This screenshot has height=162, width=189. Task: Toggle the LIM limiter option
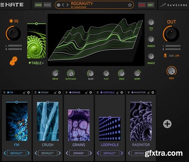[x=177, y=56]
